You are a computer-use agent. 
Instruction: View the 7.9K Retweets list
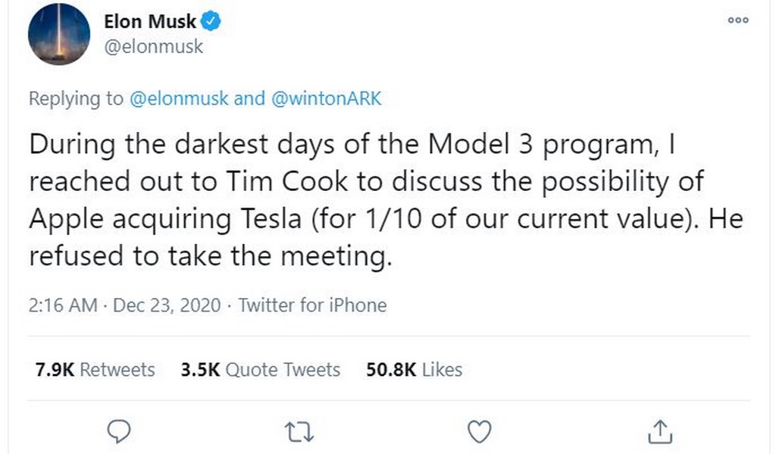pyautogui.click(x=95, y=370)
